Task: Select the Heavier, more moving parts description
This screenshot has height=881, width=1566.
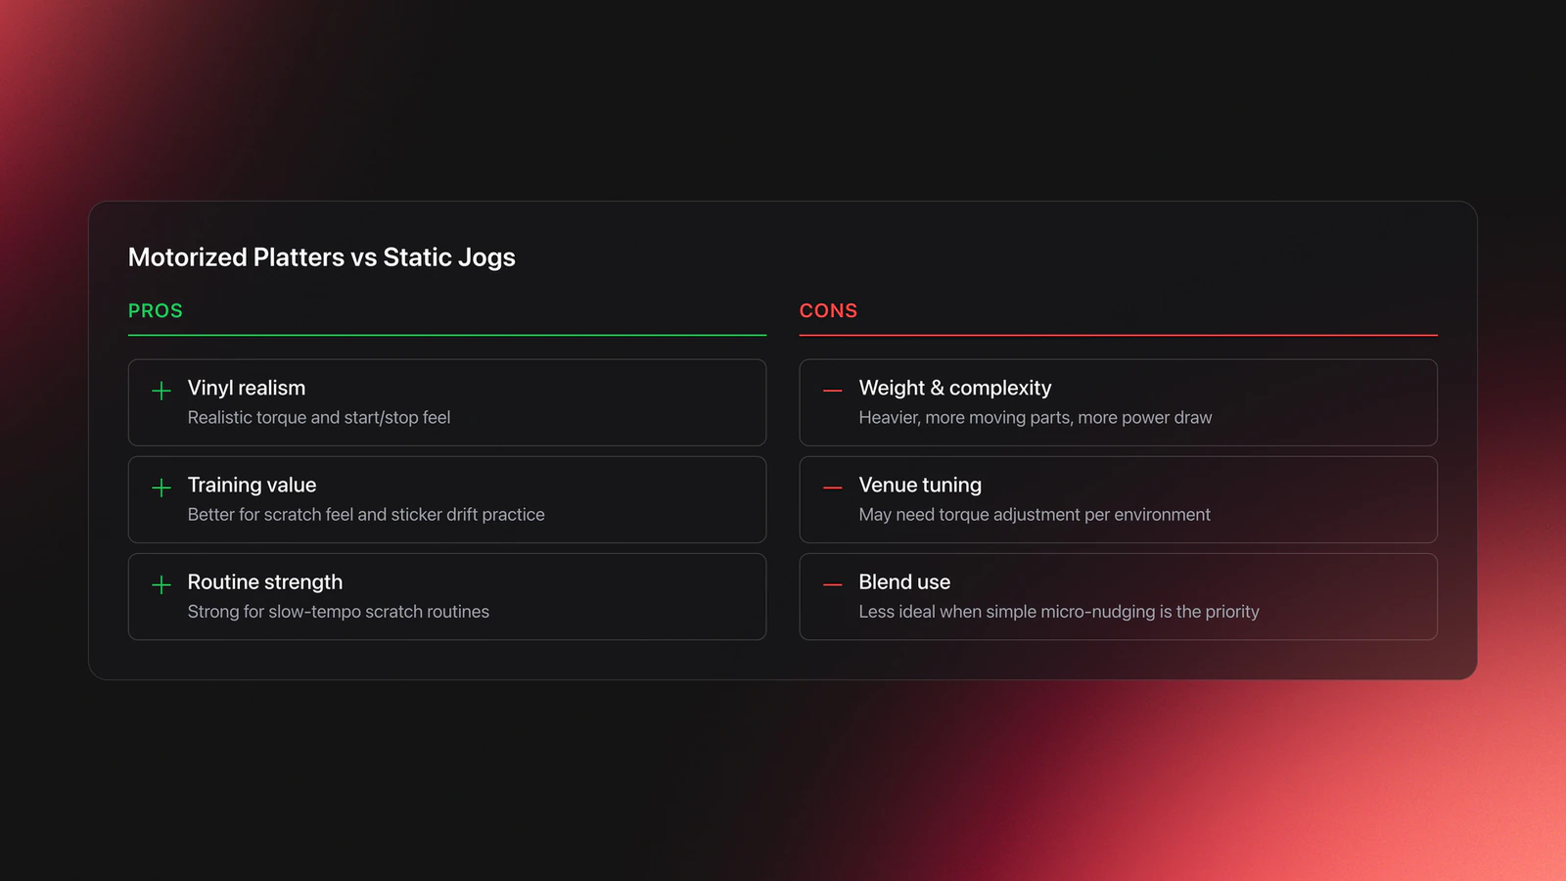Action: (1036, 417)
